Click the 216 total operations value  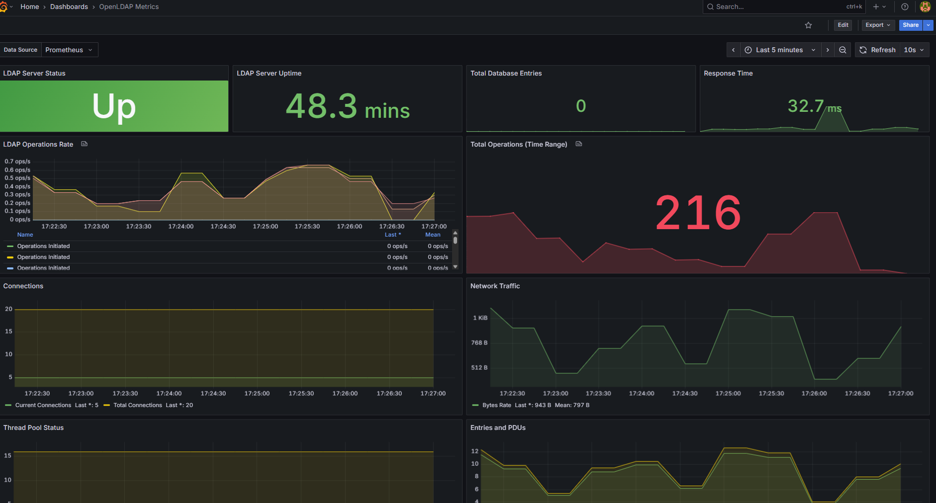[698, 213]
